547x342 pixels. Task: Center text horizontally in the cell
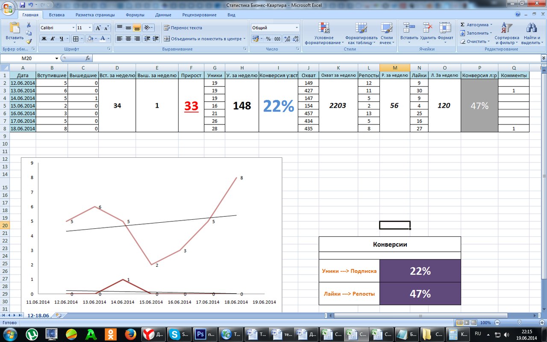pos(128,38)
